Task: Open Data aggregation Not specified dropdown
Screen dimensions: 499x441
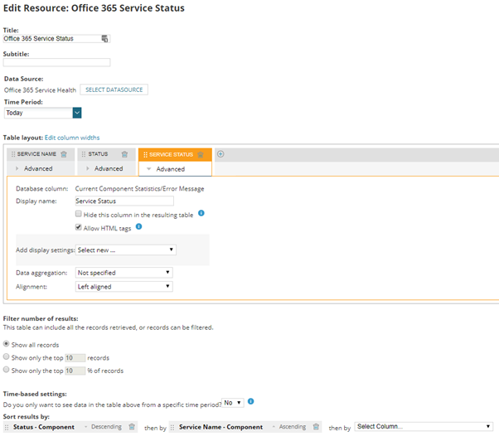Action: [124, 273]
